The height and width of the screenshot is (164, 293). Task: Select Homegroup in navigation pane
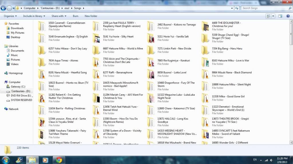coord(15,73)
